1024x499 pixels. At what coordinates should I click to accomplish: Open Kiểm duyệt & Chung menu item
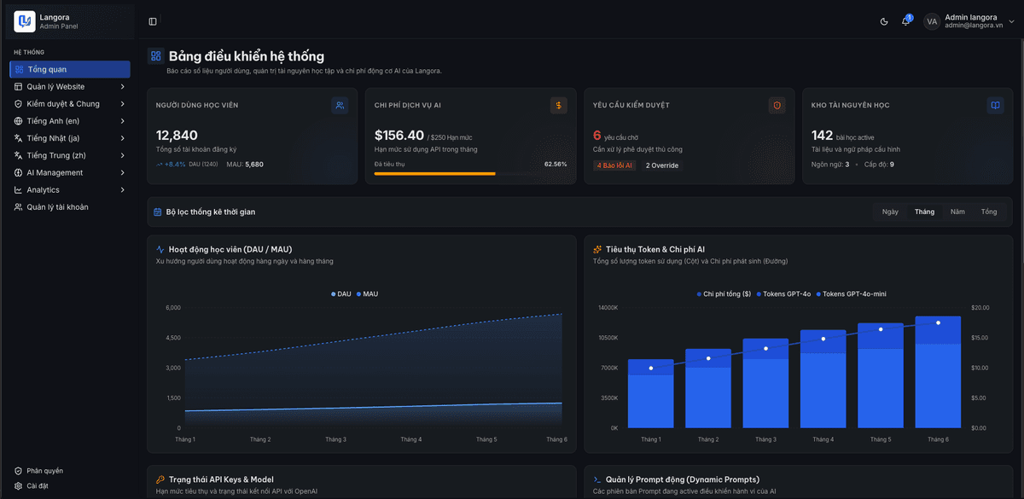coord(70,104)
